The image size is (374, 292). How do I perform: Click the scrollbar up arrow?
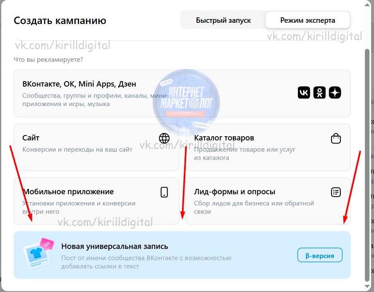367,5
